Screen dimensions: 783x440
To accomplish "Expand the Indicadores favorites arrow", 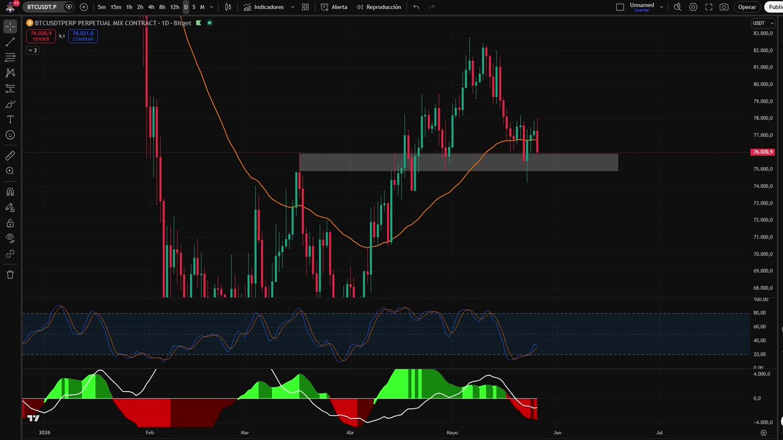I will (x=292, y=7).
